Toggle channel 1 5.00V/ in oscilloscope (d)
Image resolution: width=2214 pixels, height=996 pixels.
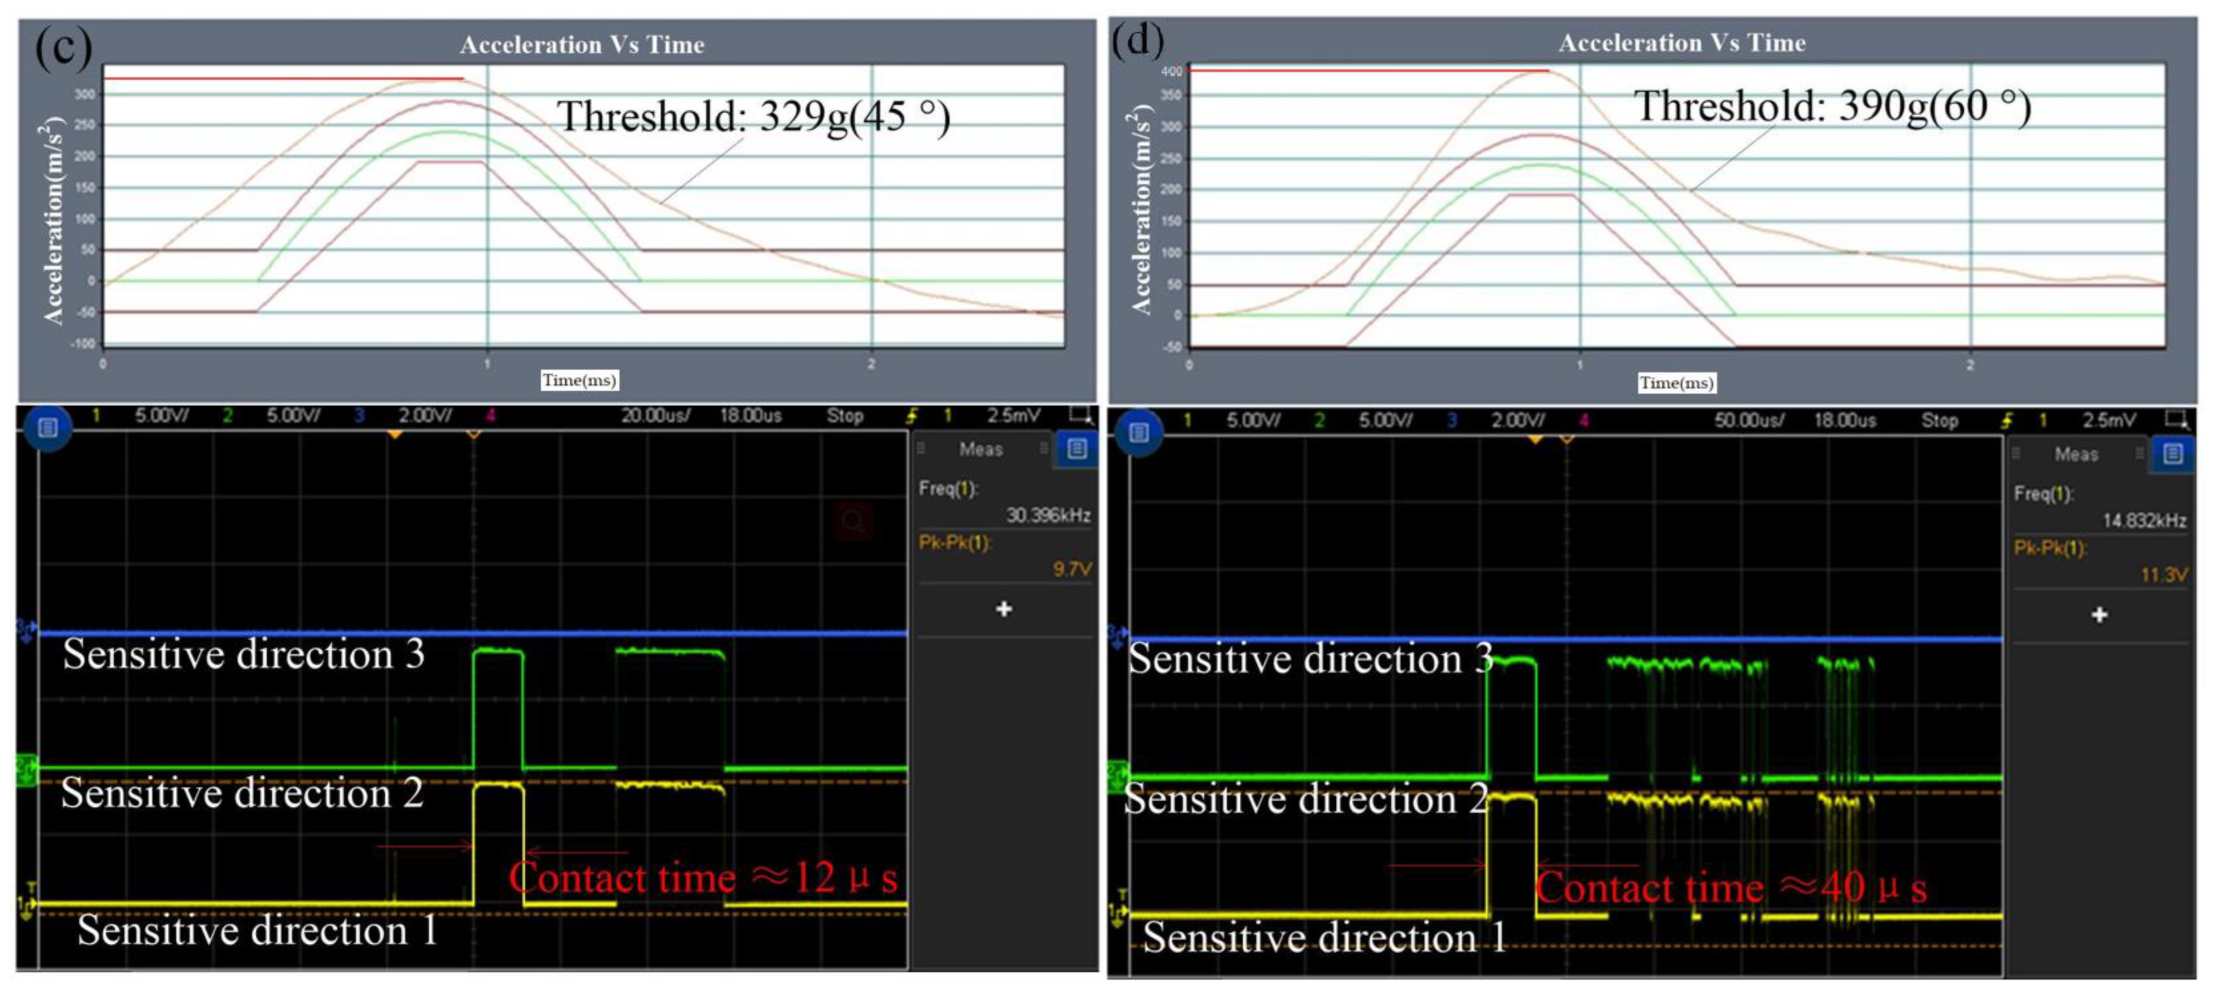click(1233, 420)
